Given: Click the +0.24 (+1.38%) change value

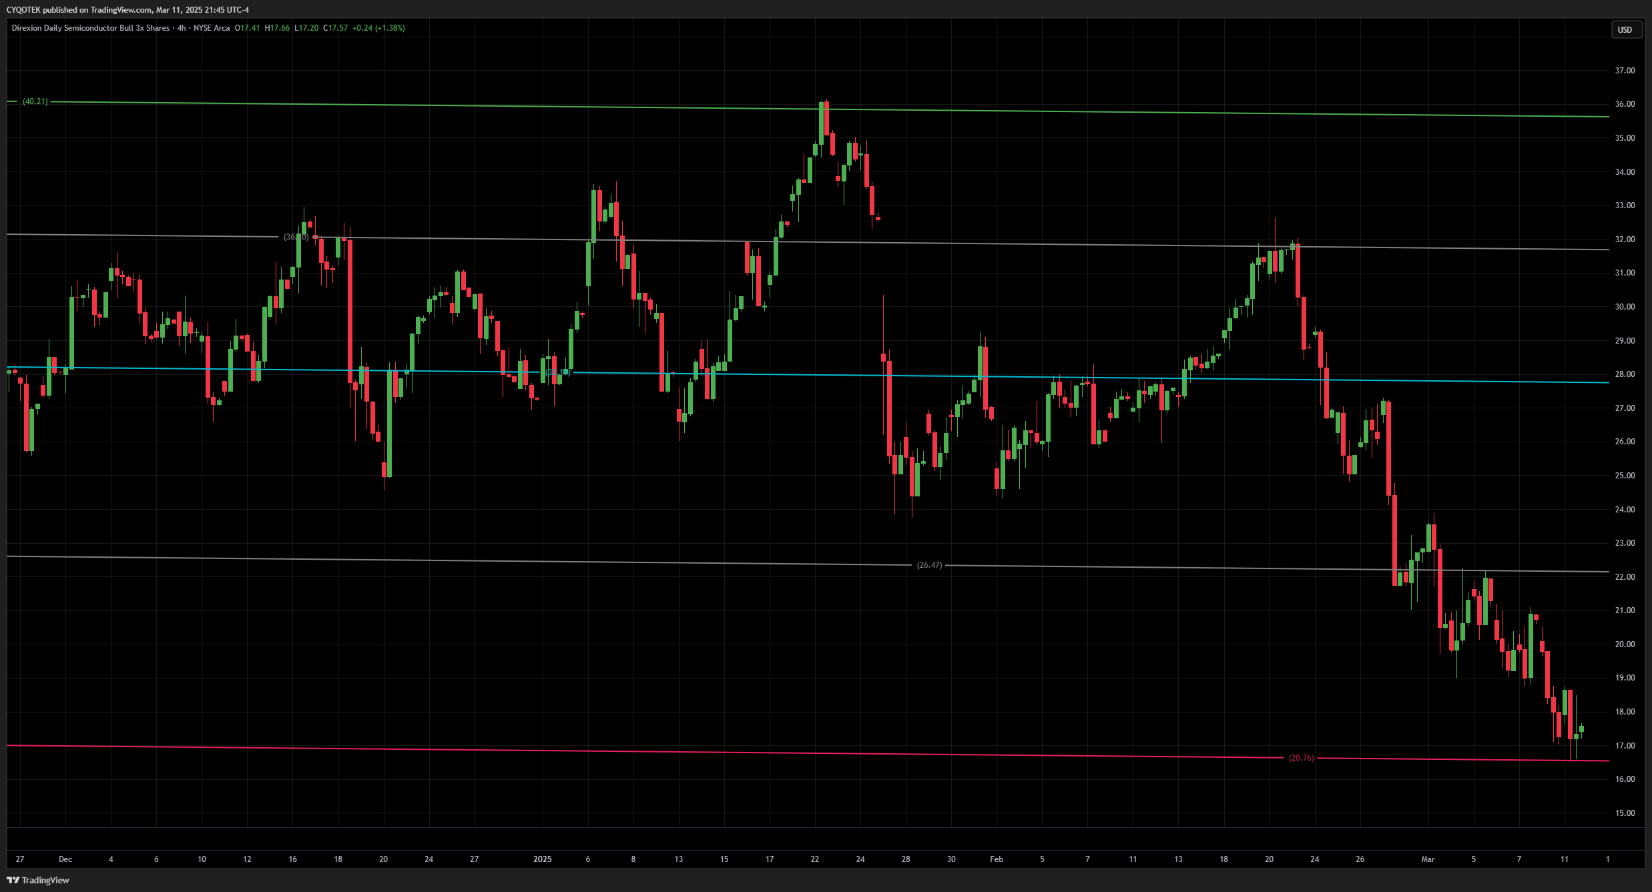Looking at the screenshot, I should (x=378, y=28).
